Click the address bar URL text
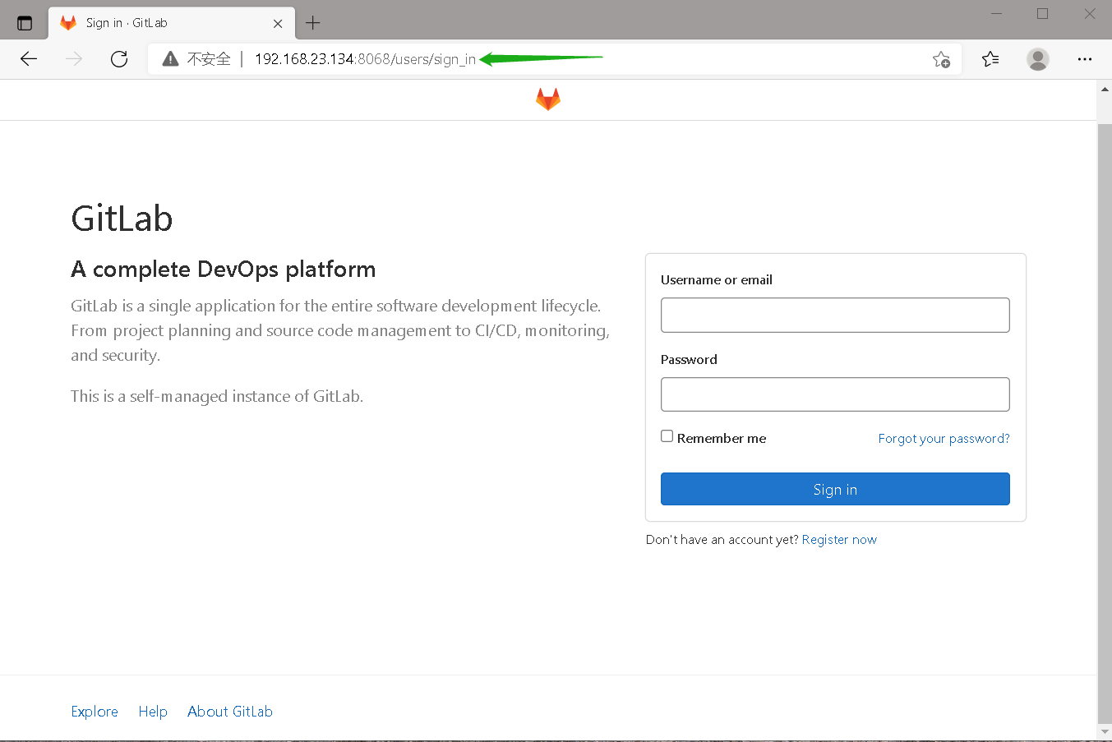Image resolution: width=1112 pixels, height=742 pixels. point(365,59)
